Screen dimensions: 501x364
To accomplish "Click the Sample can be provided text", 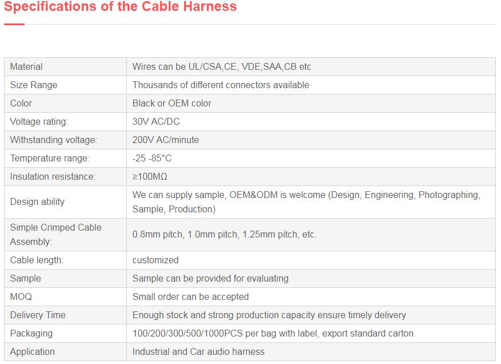I will click(x=210, y=278).
